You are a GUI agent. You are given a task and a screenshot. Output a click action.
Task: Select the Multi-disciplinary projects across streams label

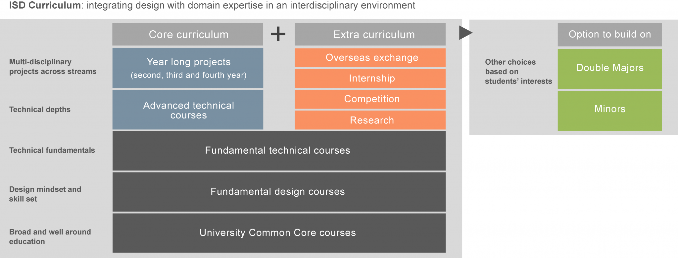point(53,67)
